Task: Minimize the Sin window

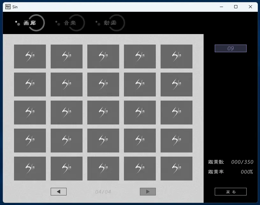Action: [221, 7]
